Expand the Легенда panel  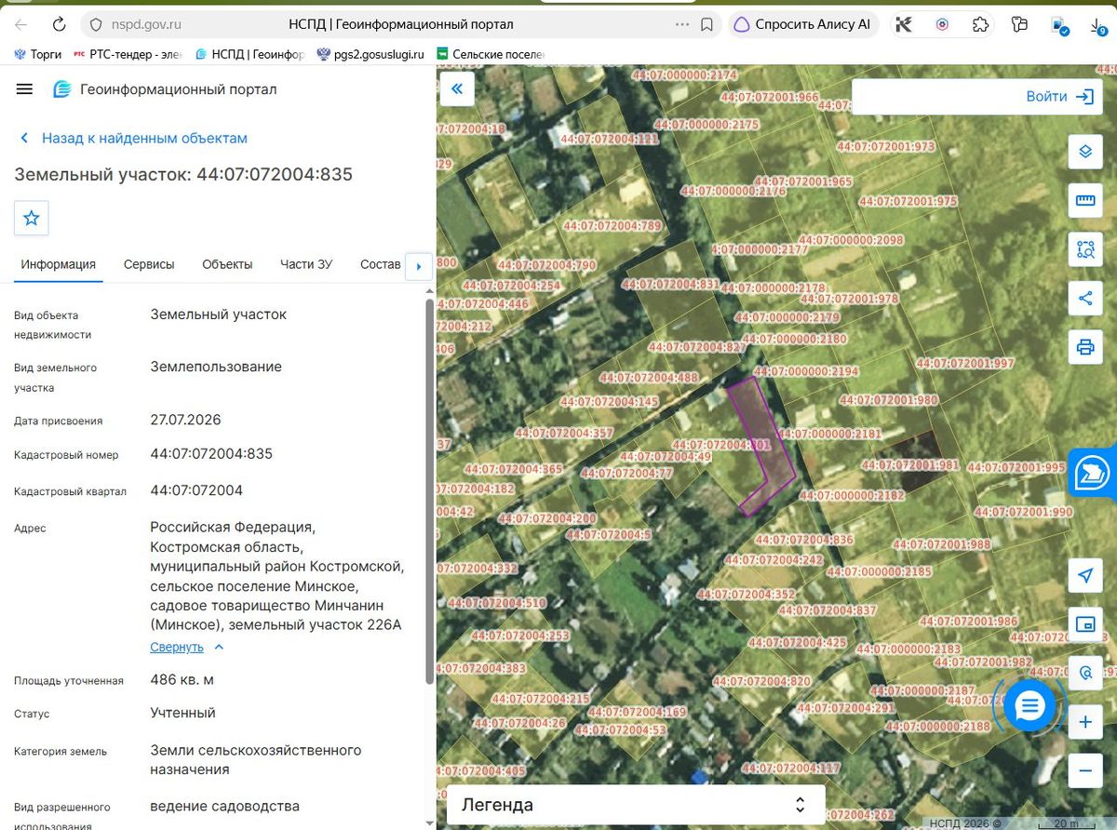pyautogui.click(x=636, y=805)
